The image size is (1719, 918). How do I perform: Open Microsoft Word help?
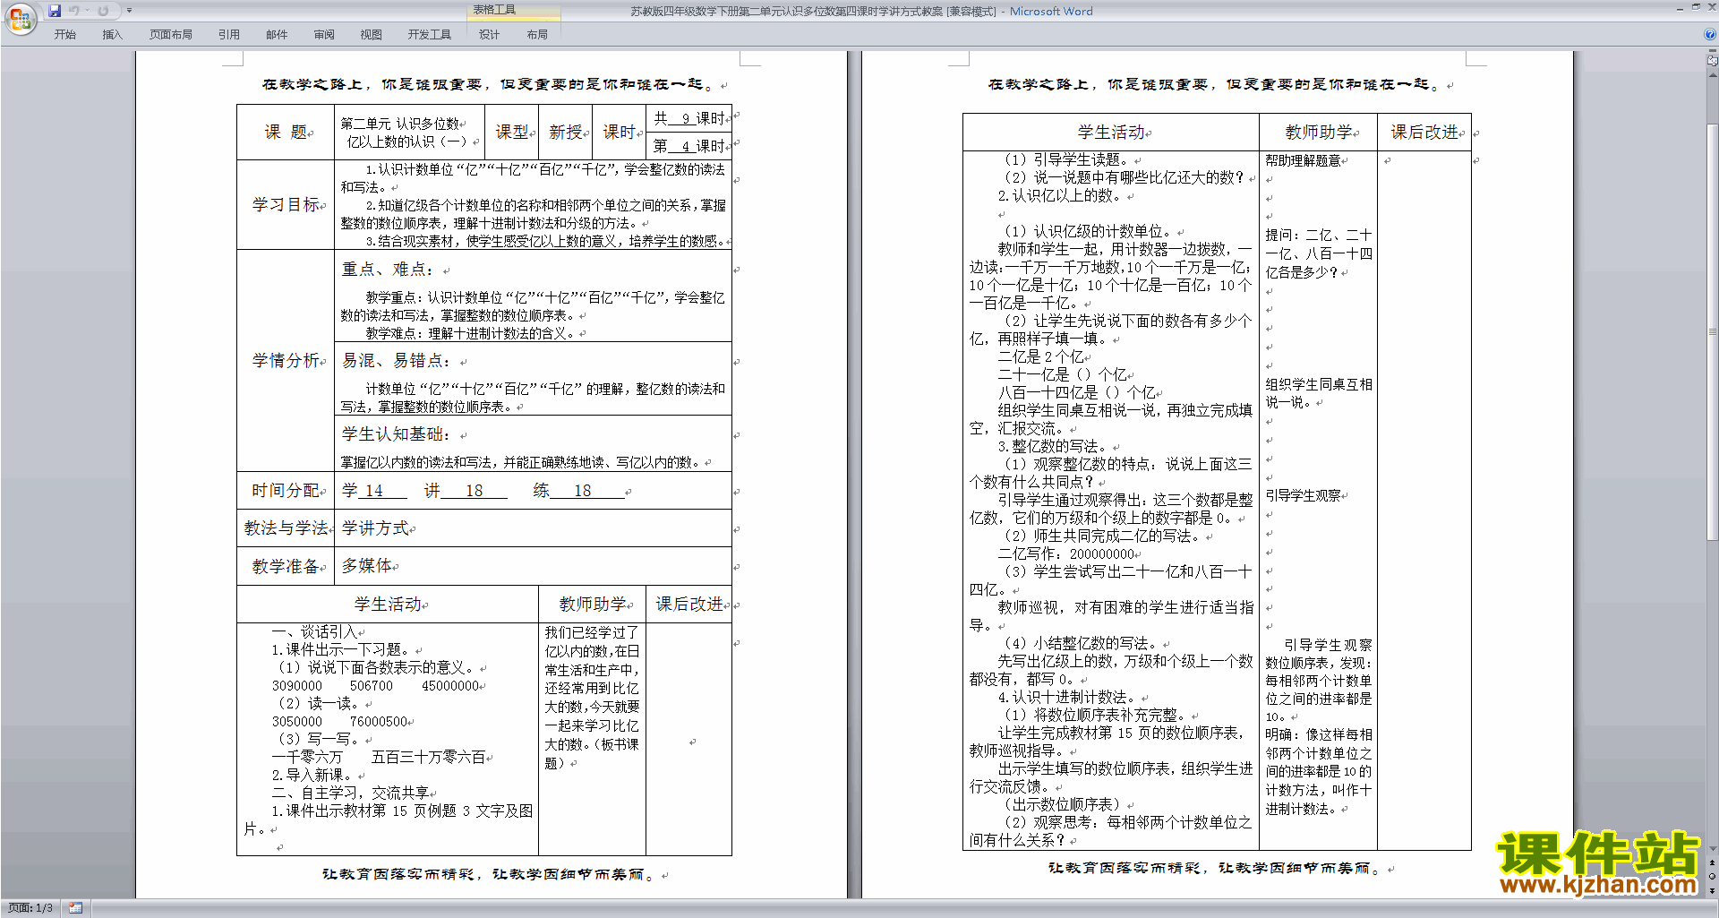coord(1709,34)
